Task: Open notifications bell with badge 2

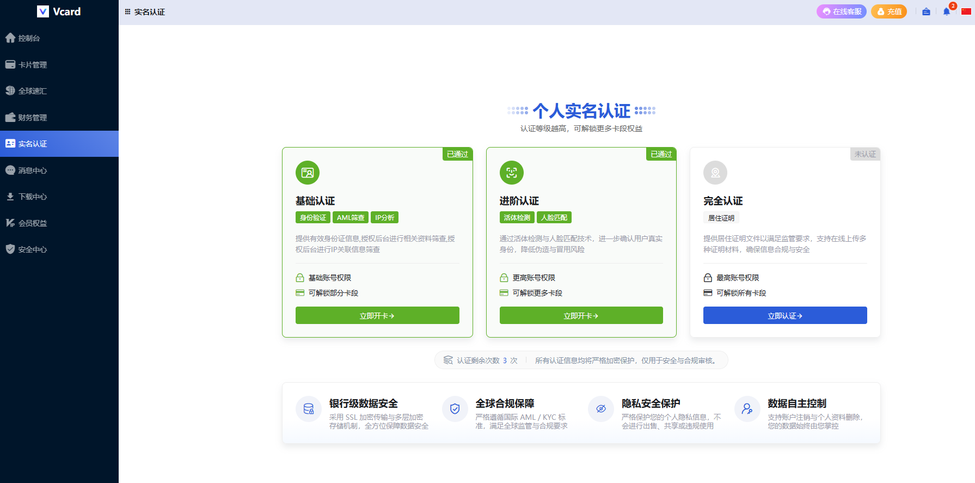Action: (947, 11)
